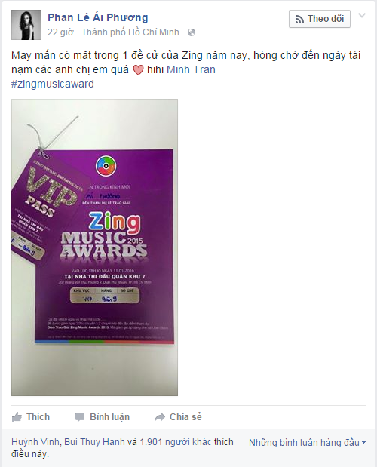Click the thumbs-up Thích icon
Screen dimensions: 377x467
pyautogui.click(x=17, y=417)
